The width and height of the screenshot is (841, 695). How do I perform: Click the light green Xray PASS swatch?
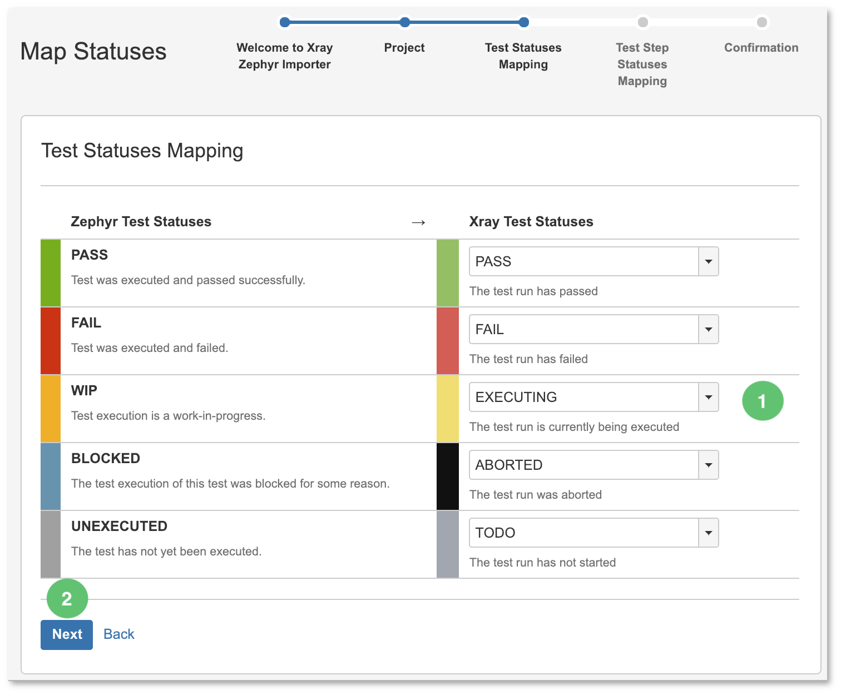coord(448,273)
